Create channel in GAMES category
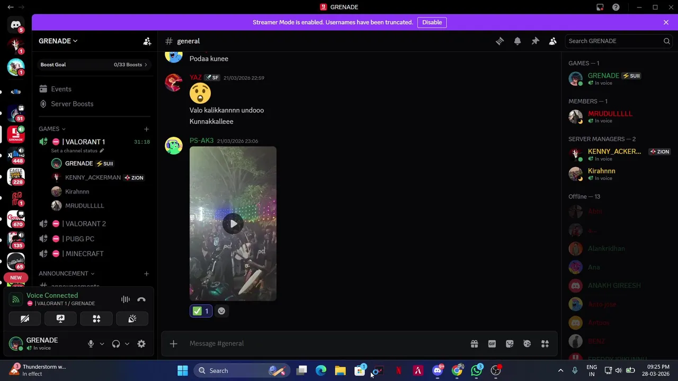 click(x=147, y=129)
